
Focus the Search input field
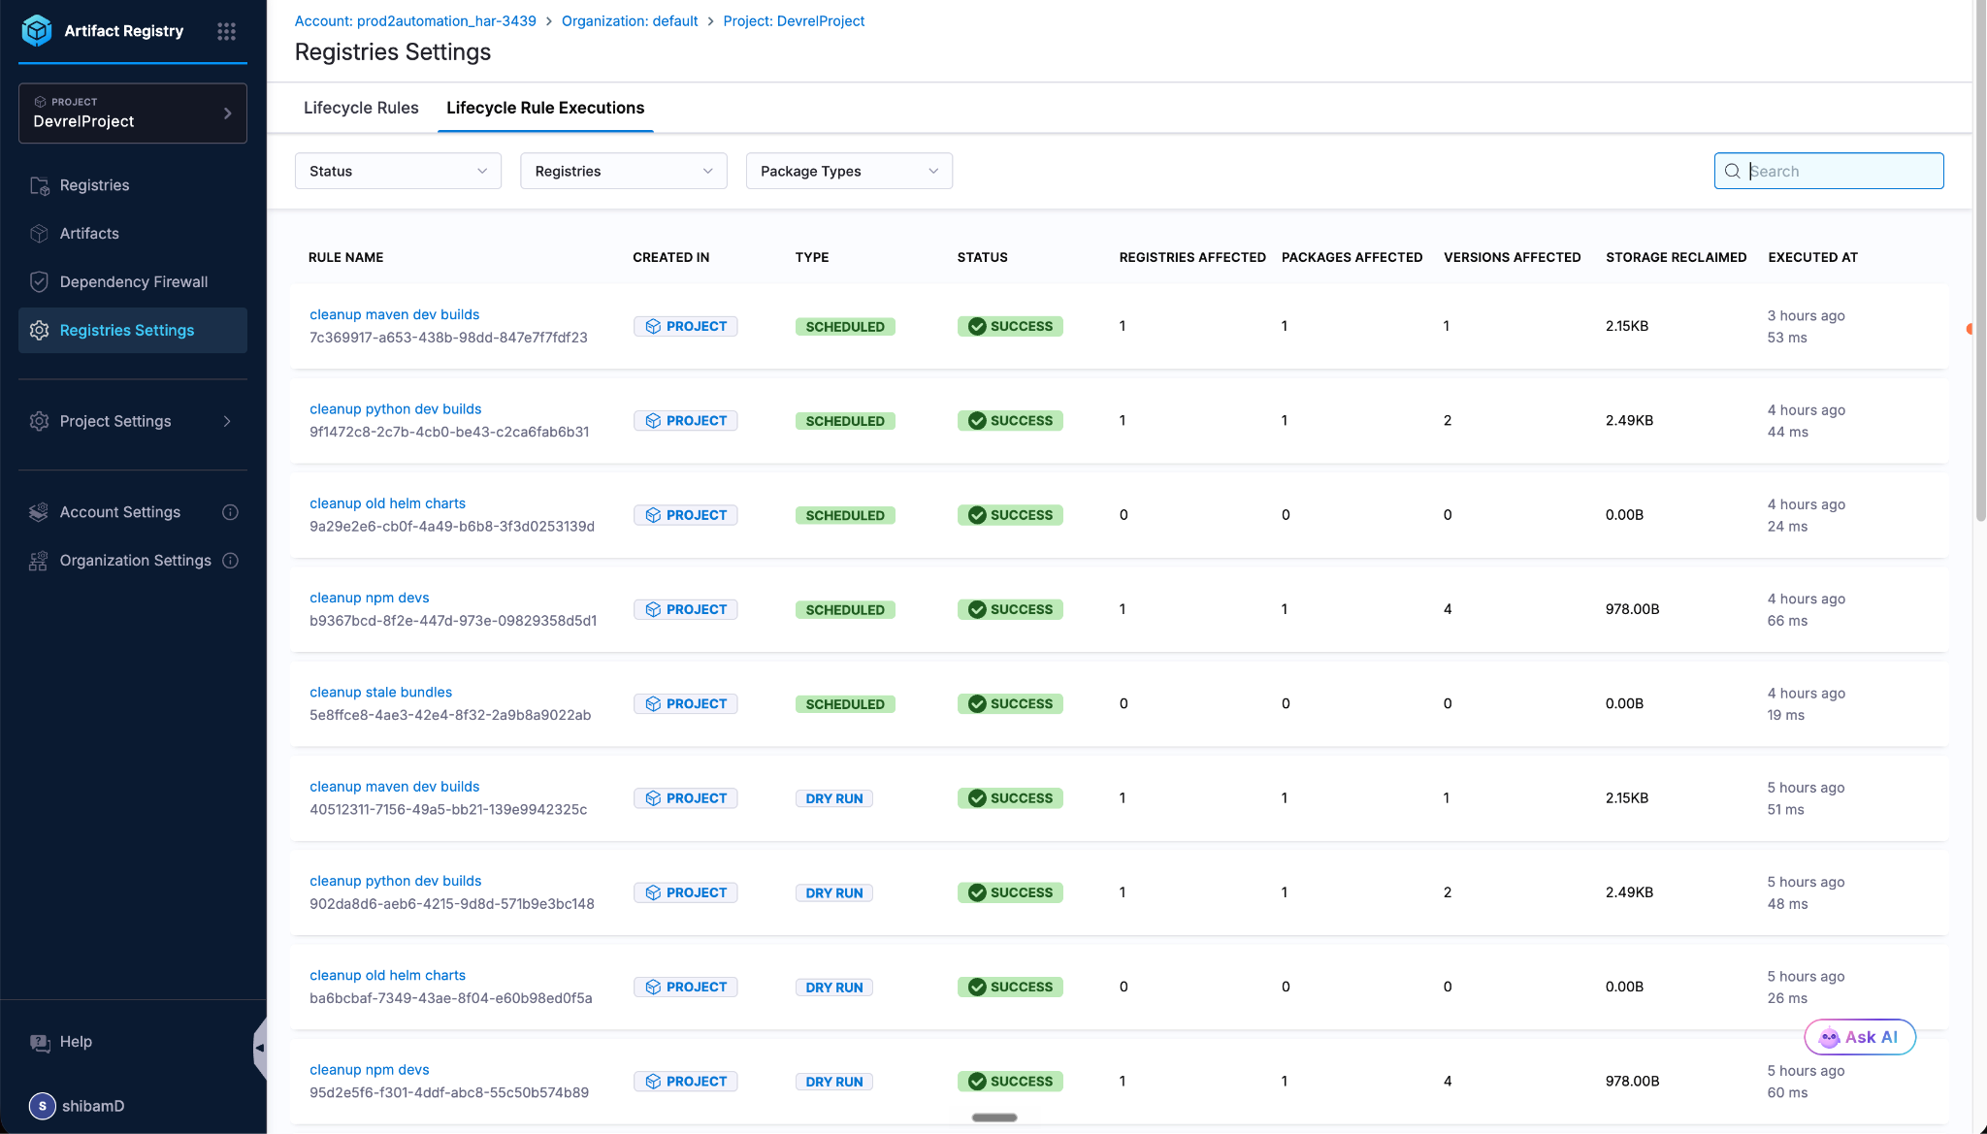pos(1829,172)
